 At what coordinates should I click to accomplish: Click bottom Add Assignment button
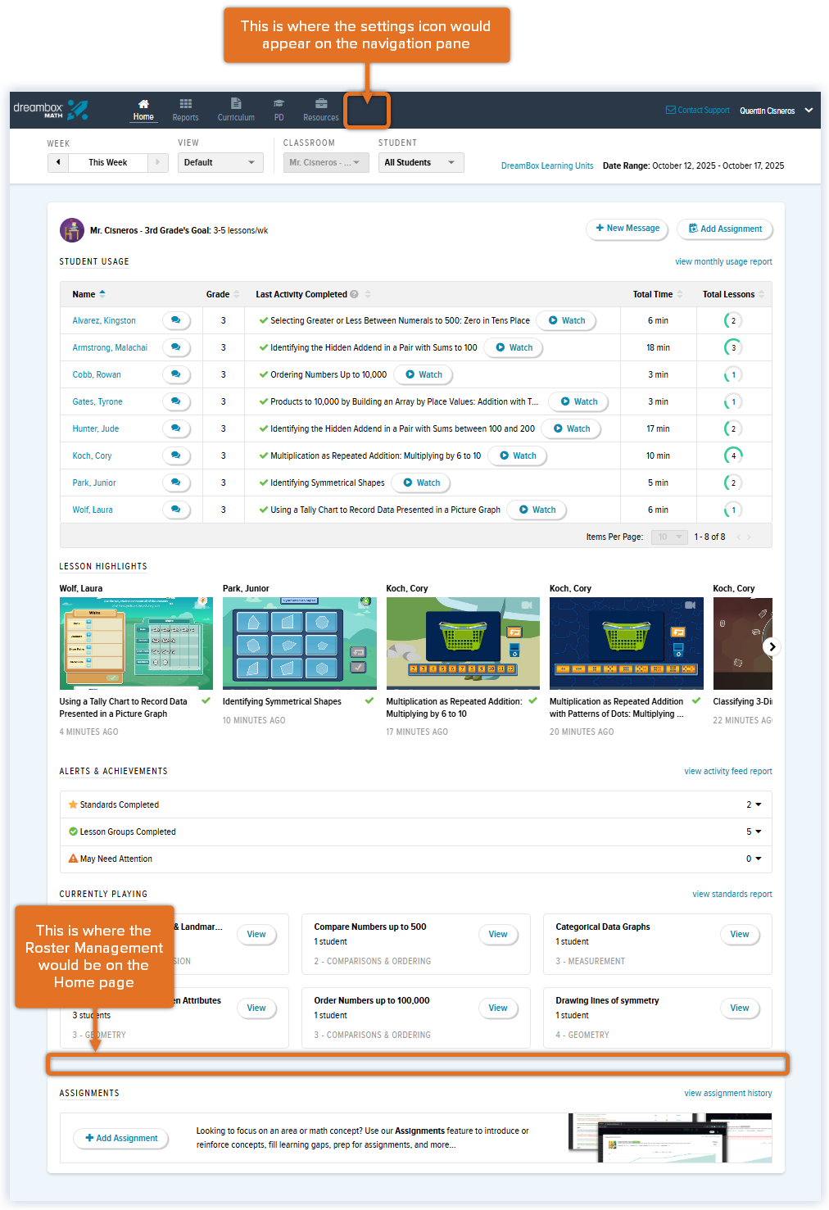pyautogui.click(x=121, y=1138)
